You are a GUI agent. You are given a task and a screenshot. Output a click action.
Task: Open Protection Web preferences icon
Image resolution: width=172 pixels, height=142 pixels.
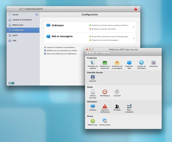point(129,63)
